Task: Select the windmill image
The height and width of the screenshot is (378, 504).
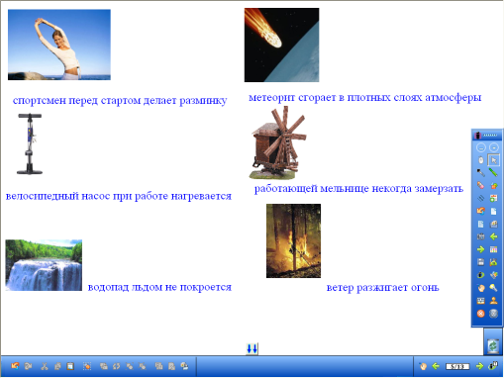Action: (278, 142)
